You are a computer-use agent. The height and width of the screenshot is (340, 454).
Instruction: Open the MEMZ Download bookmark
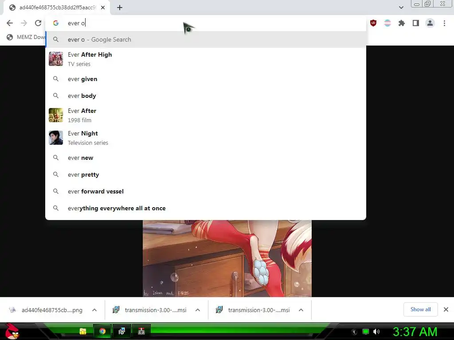click(26, 37)
